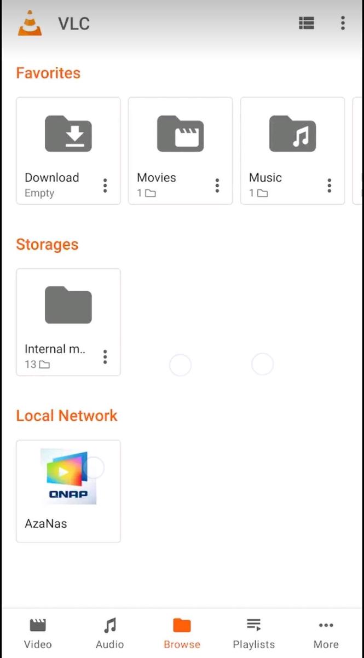Select the Playlists icon
This screenshot has height=658, width=364.
point(253,625)
